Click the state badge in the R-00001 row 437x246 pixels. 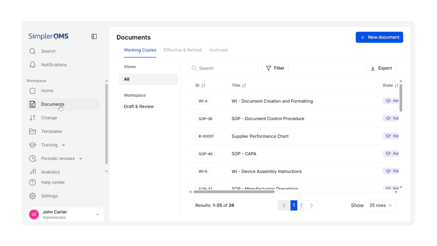coord(391,136)
